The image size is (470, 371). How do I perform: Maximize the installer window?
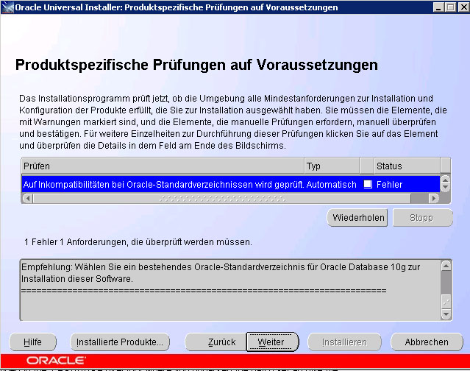451,7
